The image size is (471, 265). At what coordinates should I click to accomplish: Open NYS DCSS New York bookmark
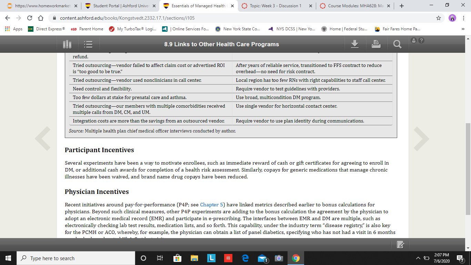coord(292,29)
